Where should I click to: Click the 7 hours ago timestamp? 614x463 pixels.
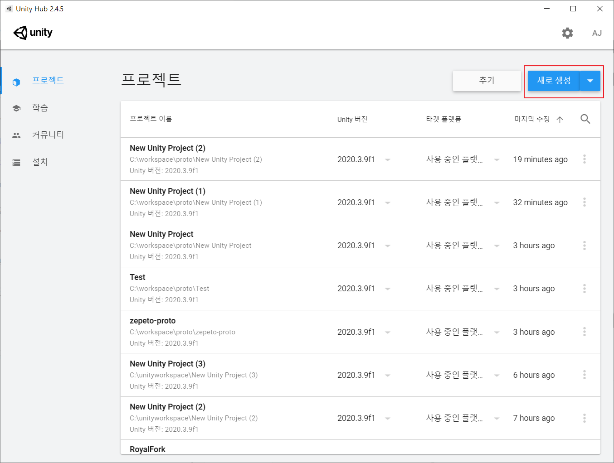coord(534,418)
